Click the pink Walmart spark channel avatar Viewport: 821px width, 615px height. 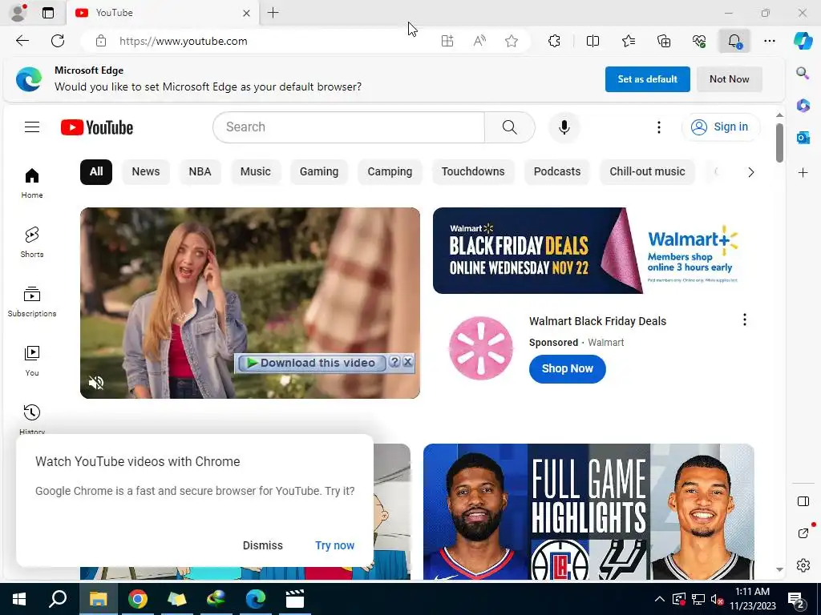pos(481,348)
